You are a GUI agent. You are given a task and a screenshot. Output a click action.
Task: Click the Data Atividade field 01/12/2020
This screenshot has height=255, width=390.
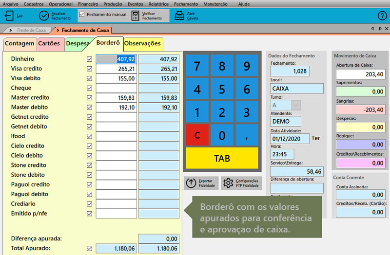click(x=290, y=139)
